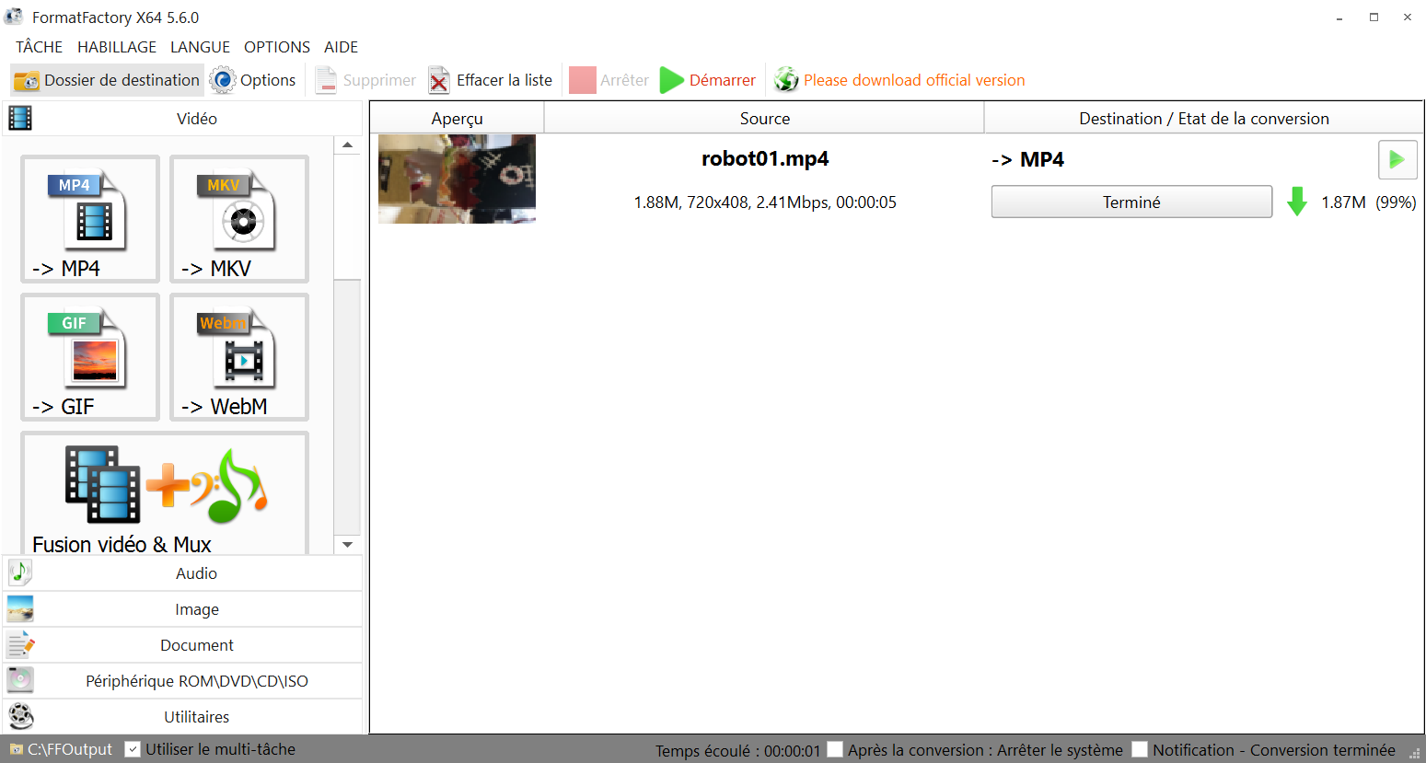Viewport: 1426px width, 763px height.
Task: Open the HABILLAGE menu
Action: (117, 47)
